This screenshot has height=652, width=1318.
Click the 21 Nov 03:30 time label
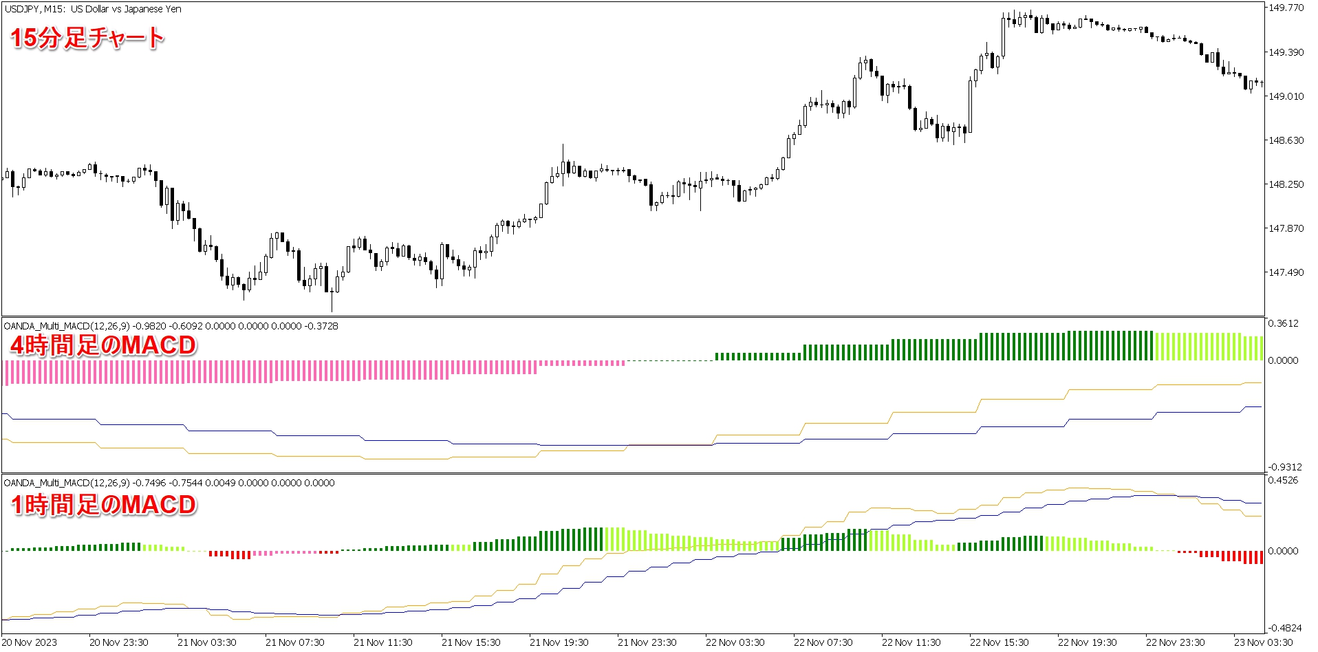point(206,642)
